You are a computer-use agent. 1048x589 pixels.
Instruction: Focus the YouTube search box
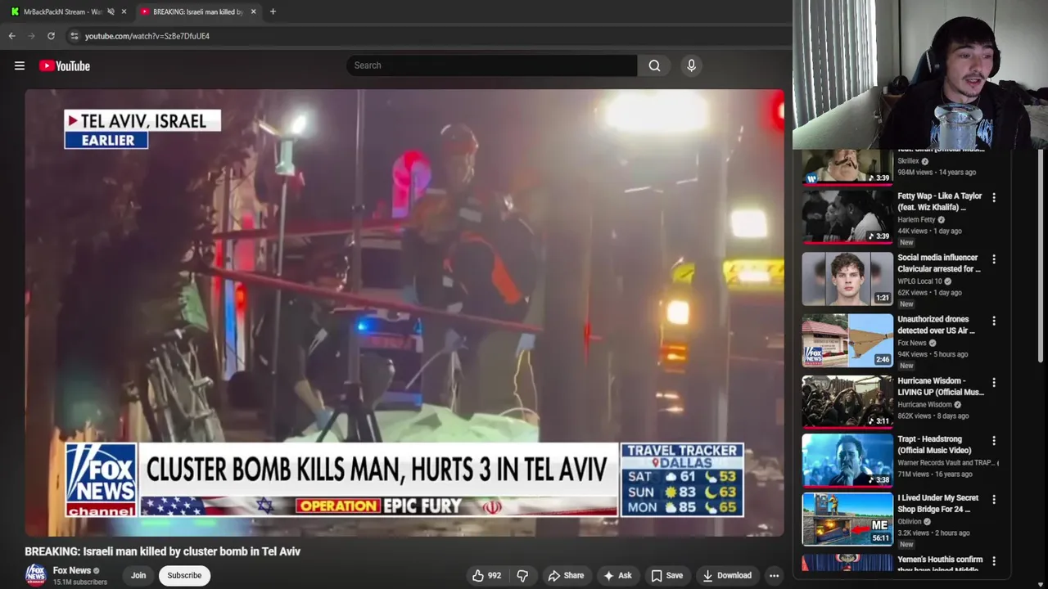[x=491, y=65]
